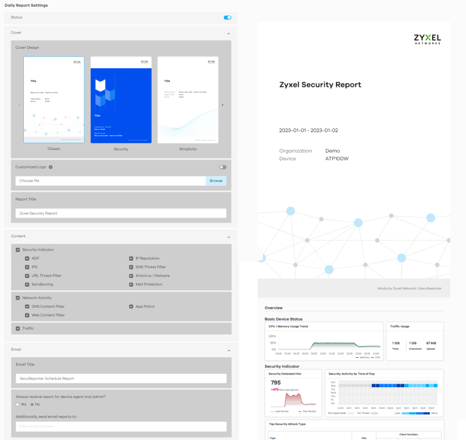Uncheck the Security Indicator checkbox
The height and width of the screenshot is (440, 466).
[18, 250]
